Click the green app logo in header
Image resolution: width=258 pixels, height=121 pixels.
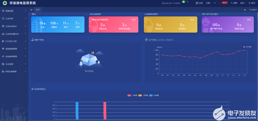5,3
